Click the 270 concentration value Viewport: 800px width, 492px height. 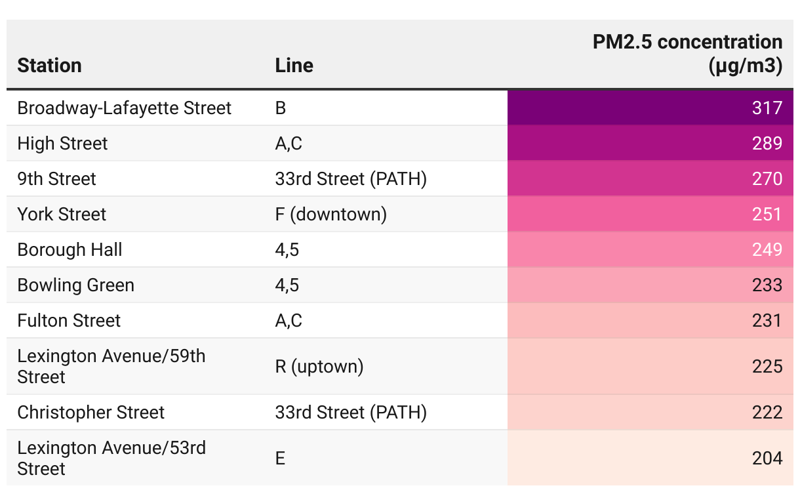767,179
